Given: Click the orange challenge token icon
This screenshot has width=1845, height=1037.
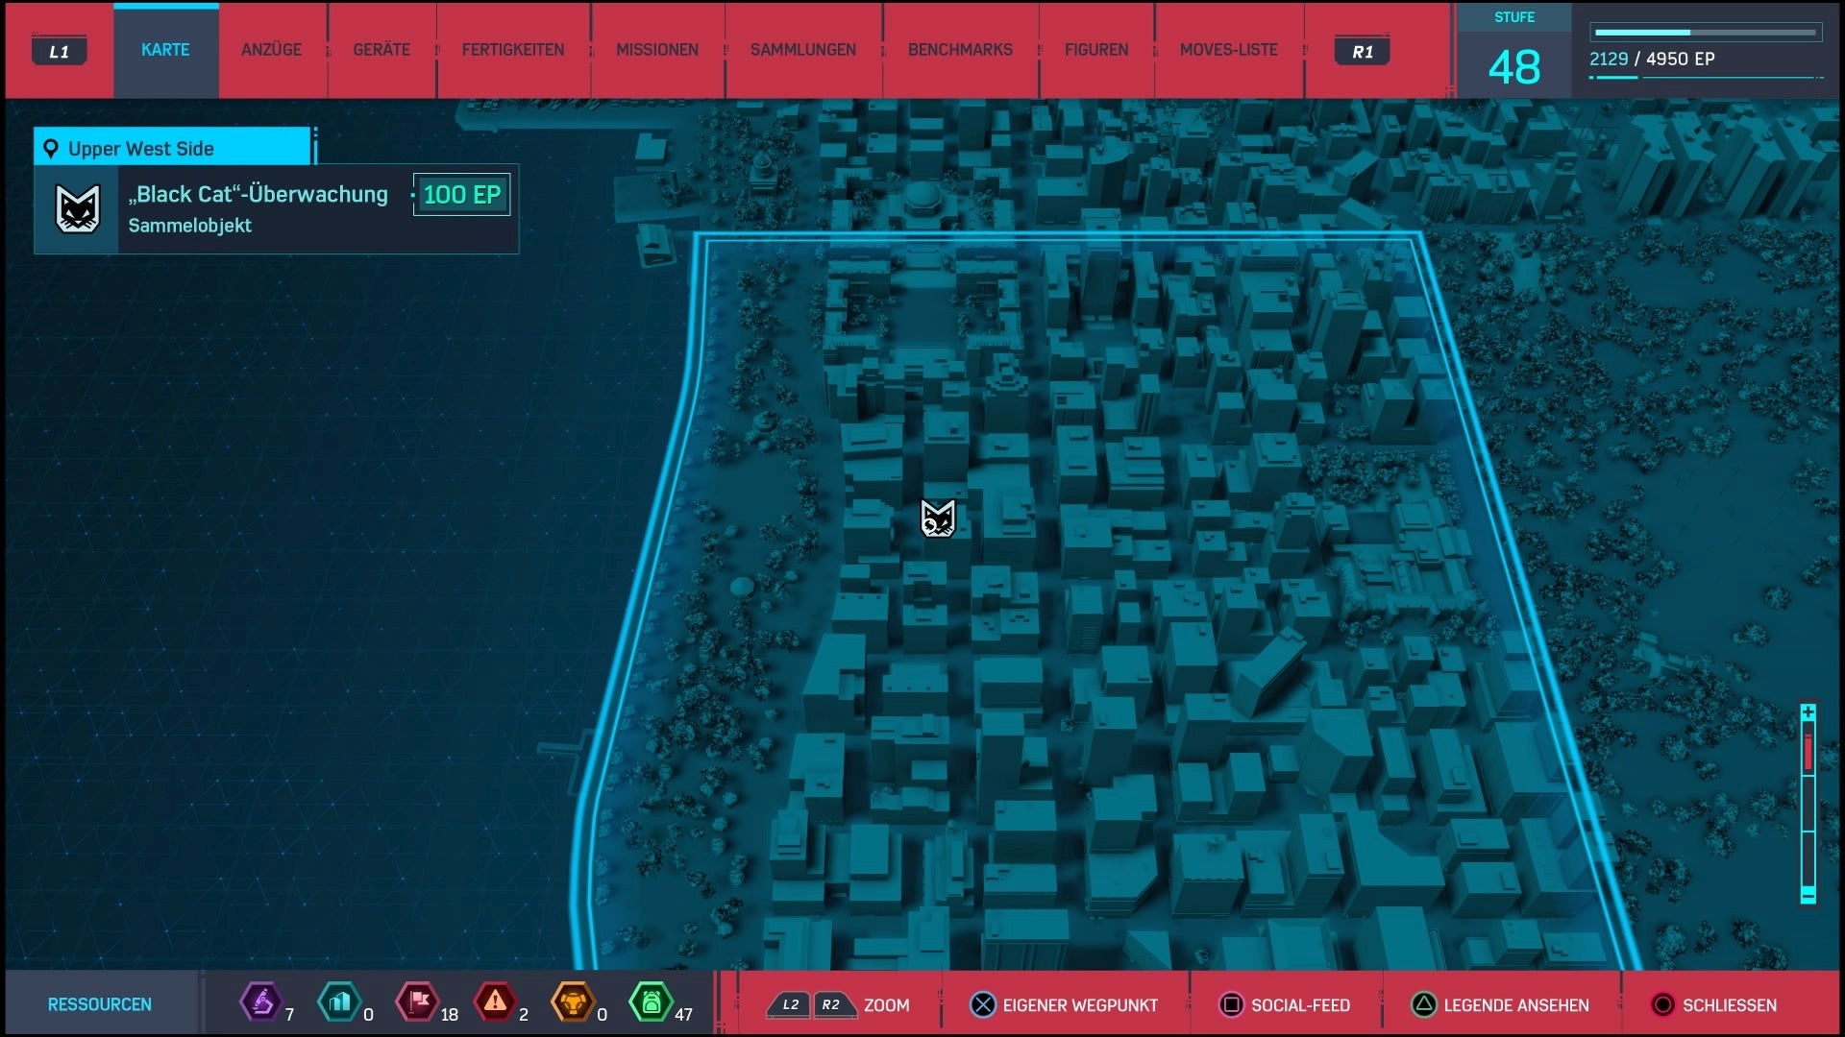Looking at the screenshot, I should click(x=573, y=1002).
